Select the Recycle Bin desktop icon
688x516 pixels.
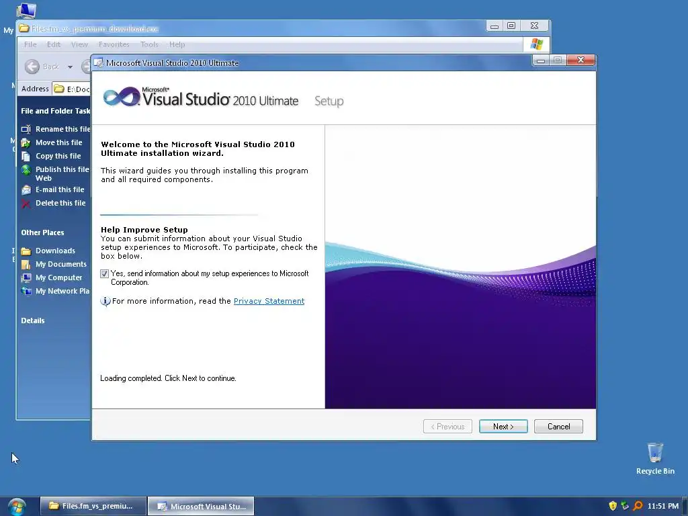(655, 458)
